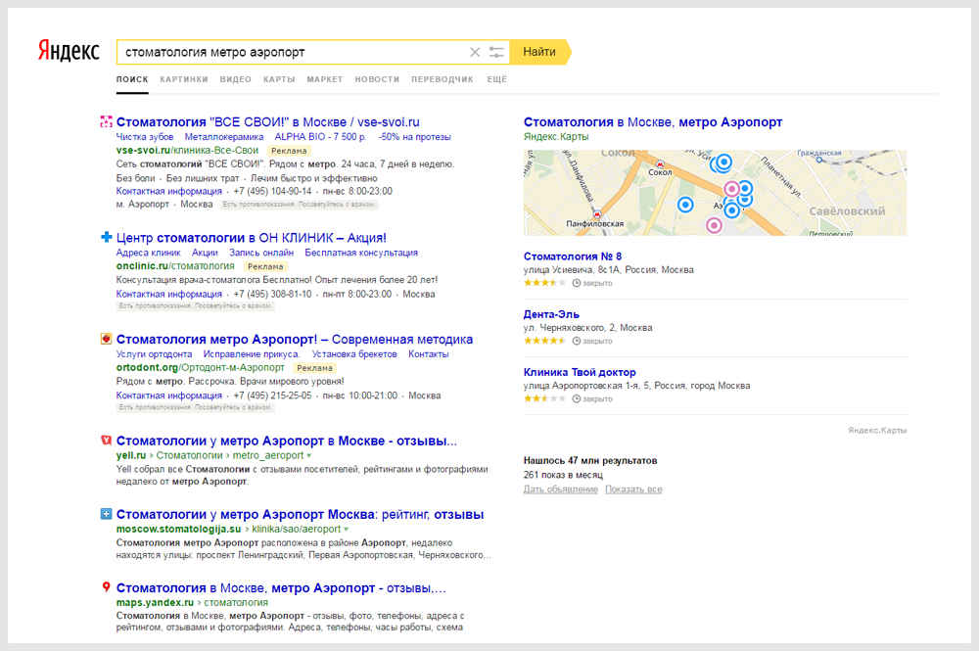
Task: Switch to the ВИДЕО tab
Action: pos(235,79)
